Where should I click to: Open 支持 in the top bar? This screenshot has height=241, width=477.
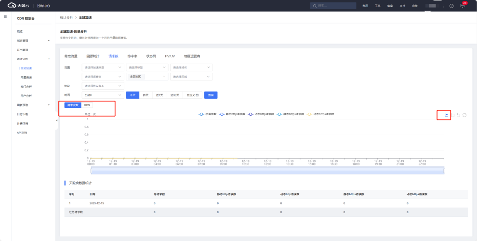click(x=402, y=6)
